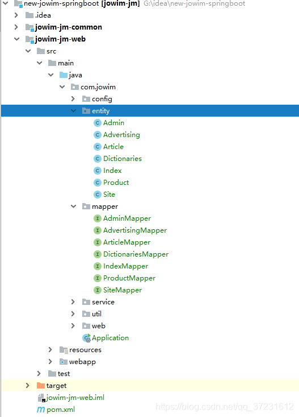Expand the service package arrow

[73, 302]
